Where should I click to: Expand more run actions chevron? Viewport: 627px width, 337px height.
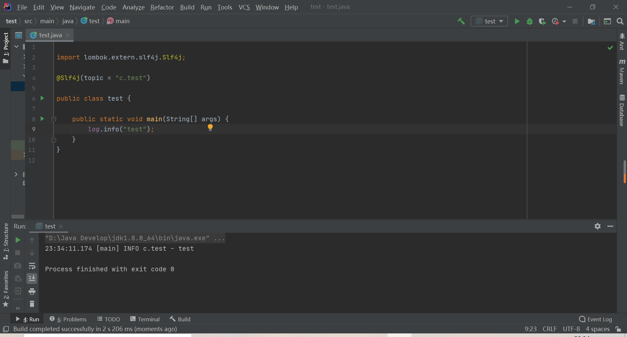[x=18, y=308]
